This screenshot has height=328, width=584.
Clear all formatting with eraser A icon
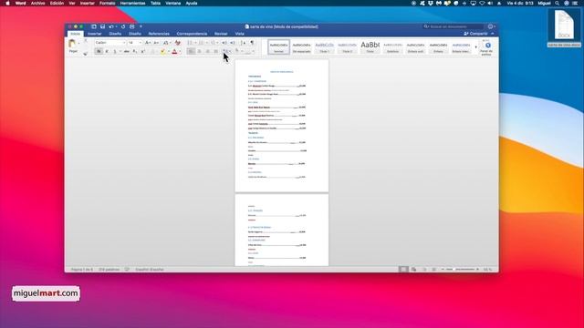pos(178,43)
